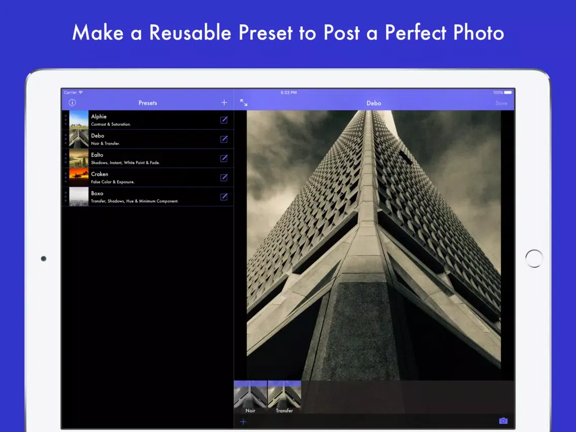Add a filter with bottom plus icon
Viewport: 576px width, 432px height.
243,422
